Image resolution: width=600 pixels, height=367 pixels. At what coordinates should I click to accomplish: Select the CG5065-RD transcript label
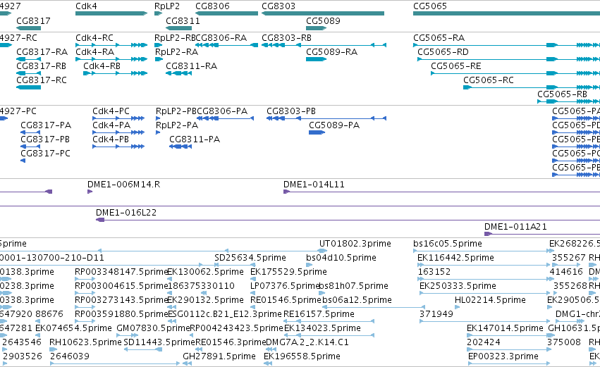click(443, 52)
